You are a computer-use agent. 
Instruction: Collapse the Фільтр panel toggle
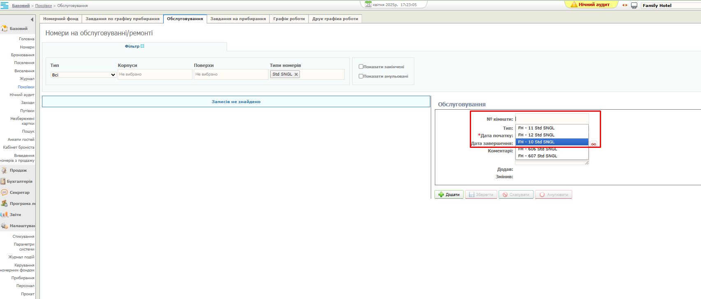[142, 46]
